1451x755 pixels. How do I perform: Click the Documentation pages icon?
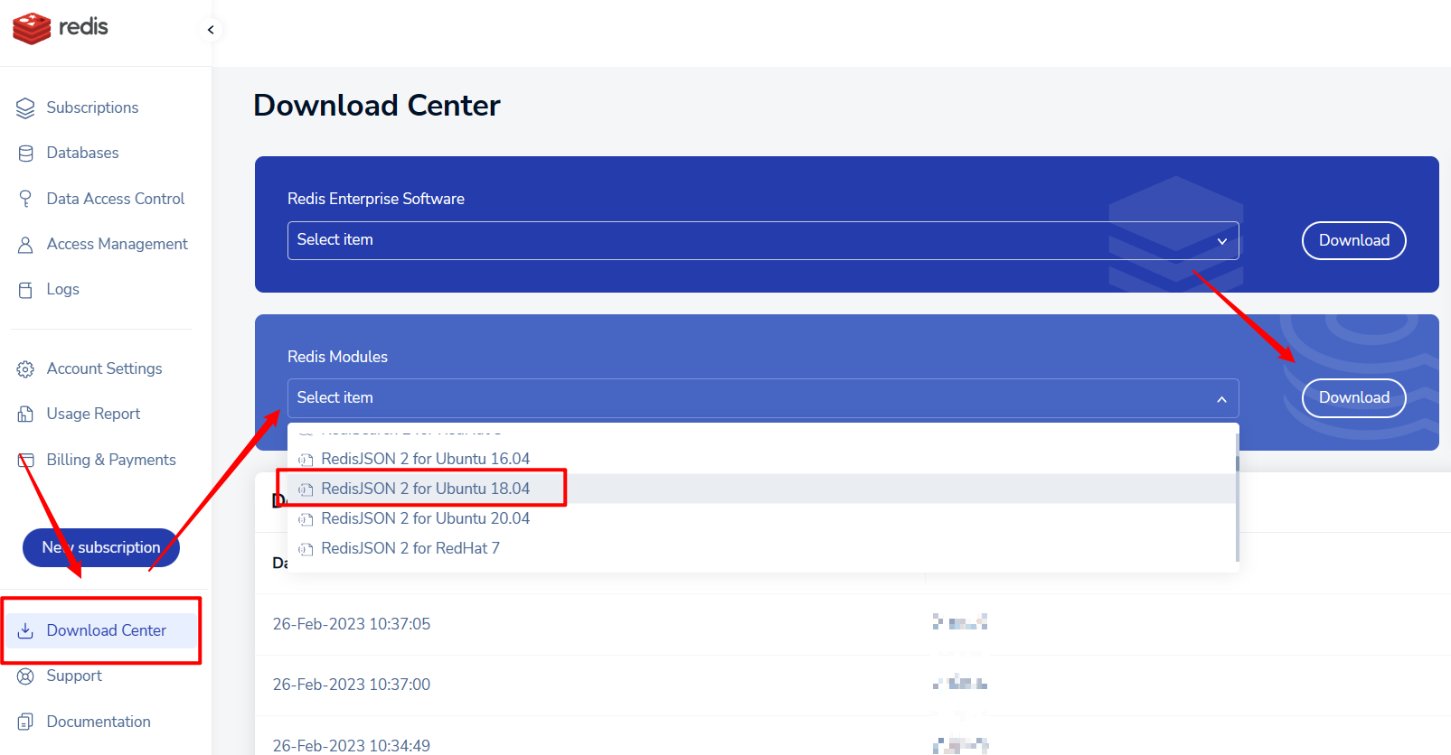coord(25,722)
